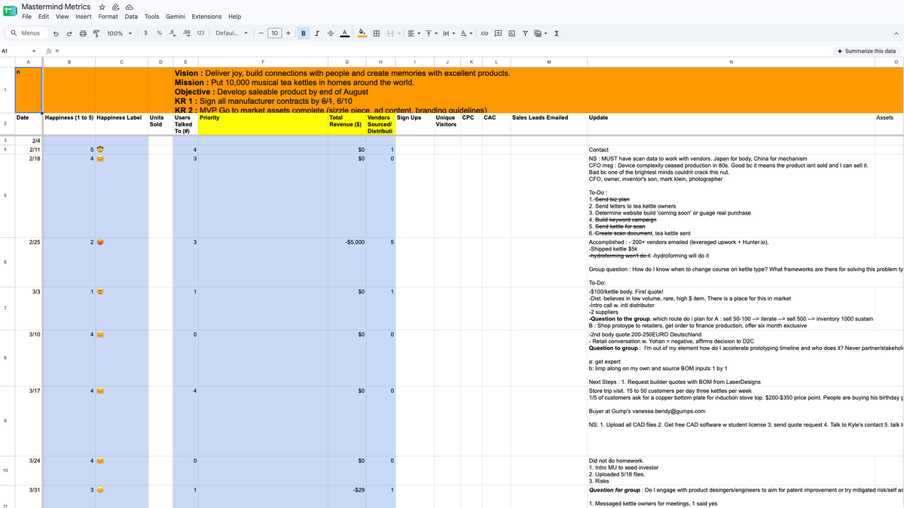Toggle Strikethrough formatting
Screen dimensions: 904x508
tap(330, 33)
